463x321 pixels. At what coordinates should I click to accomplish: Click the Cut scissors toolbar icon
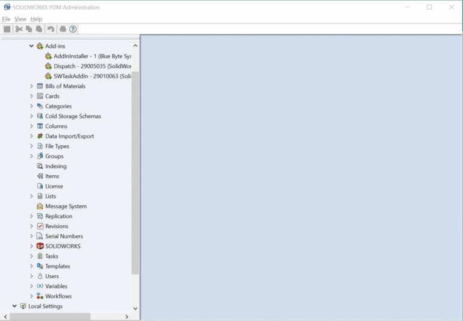tap(19, 29)
